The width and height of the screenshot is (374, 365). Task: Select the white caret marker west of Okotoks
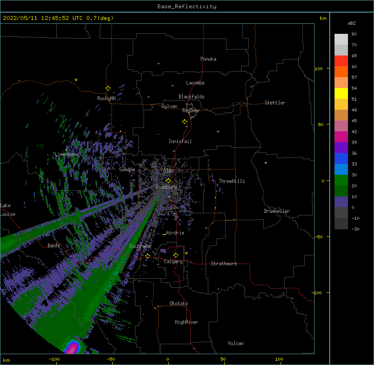(158, 306)
